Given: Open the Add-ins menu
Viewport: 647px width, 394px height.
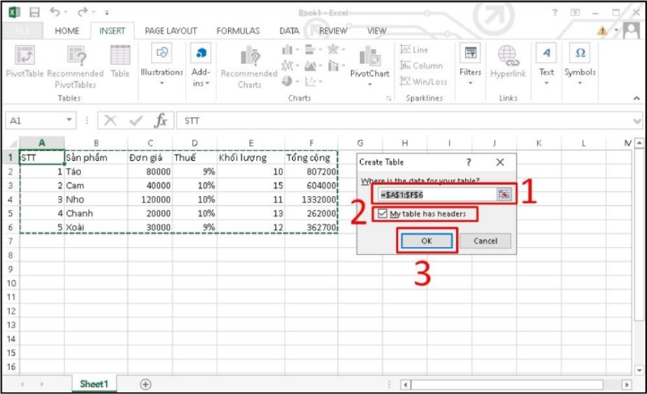Looking at the screenshot, I should click(x=201, y=65).
